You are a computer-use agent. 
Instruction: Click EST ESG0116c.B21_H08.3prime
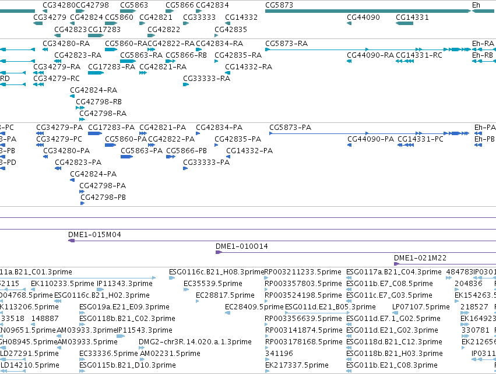point(216,272)
